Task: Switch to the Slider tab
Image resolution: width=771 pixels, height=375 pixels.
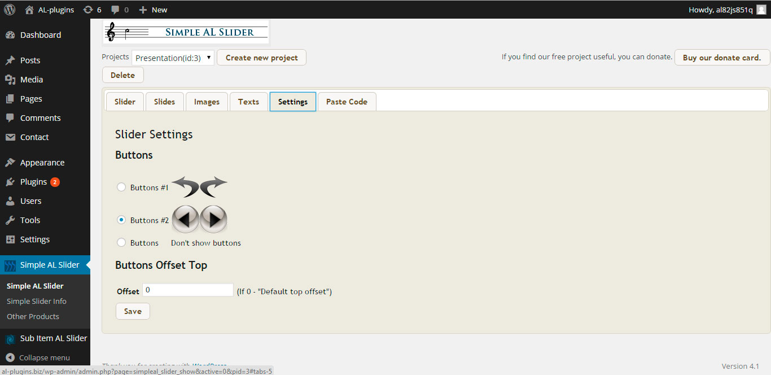Action: 125,102
